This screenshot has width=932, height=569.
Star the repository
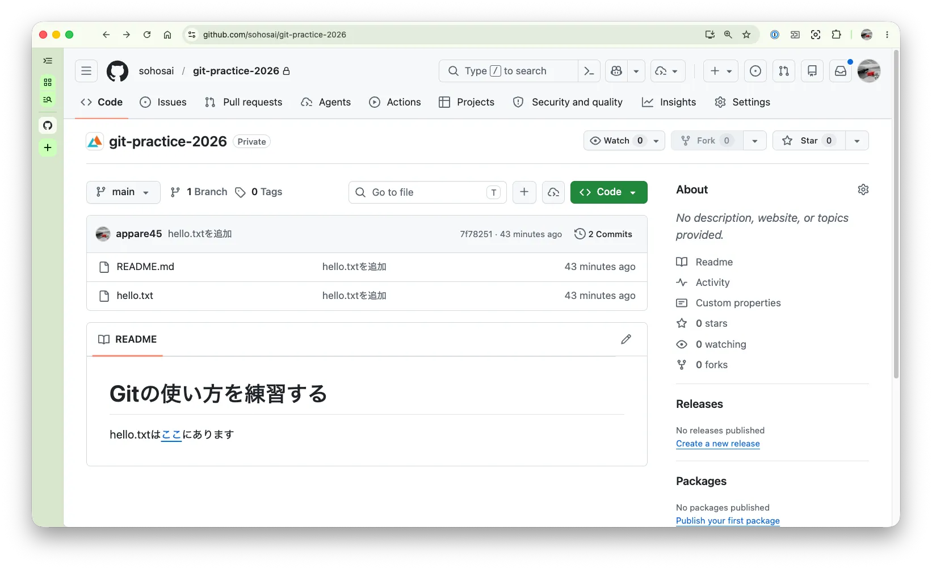[809, 141]
